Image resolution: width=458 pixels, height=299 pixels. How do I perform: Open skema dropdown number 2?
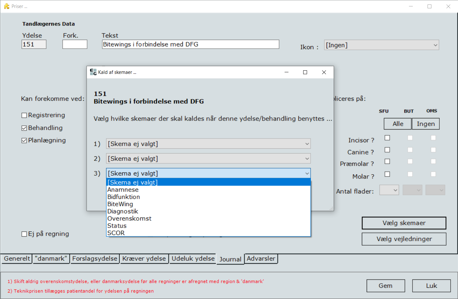pos(208,158)
